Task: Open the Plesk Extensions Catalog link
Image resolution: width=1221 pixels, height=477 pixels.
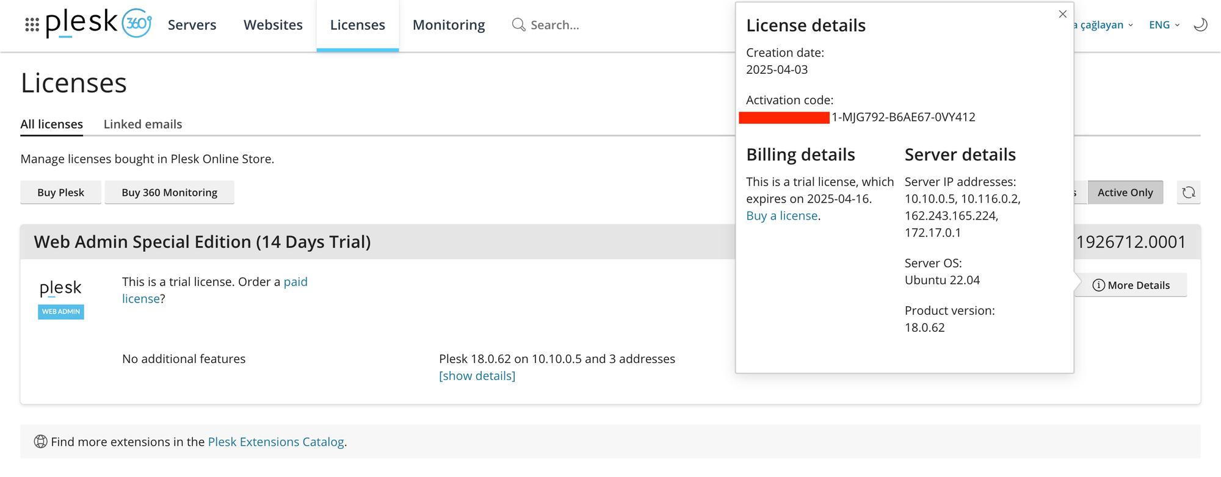Action: (276, 442)
